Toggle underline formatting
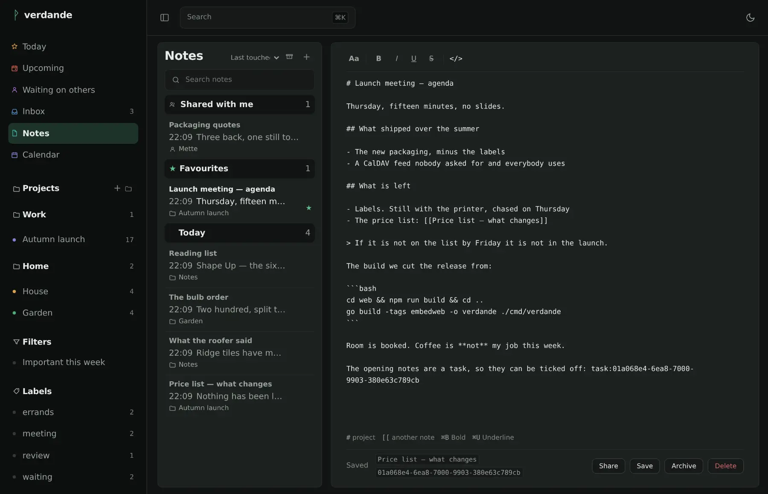 coord(413,58)
